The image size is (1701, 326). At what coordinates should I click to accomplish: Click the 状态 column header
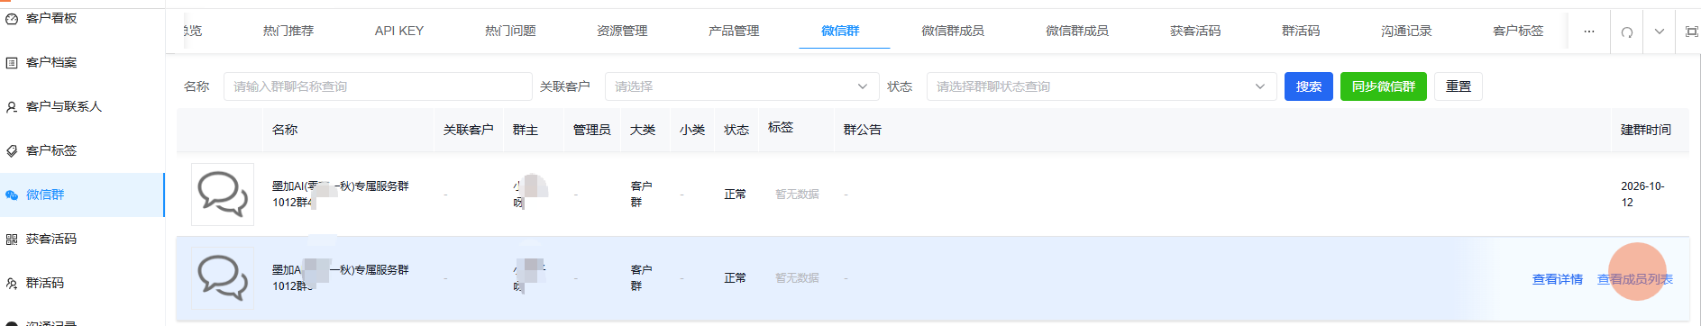[x=736, y=130]
